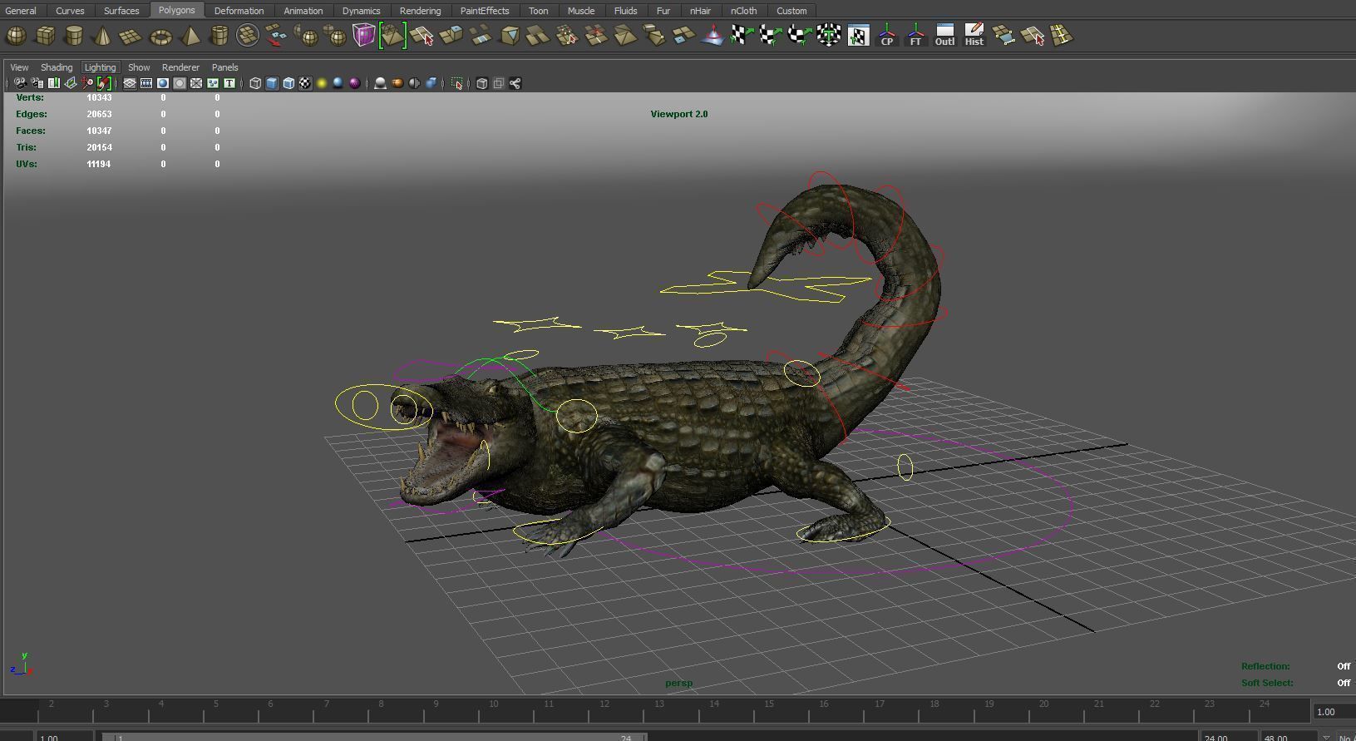Switch to the Deformation shelf tab
Screen dimensions: 1356x741
tap(239, 11)
